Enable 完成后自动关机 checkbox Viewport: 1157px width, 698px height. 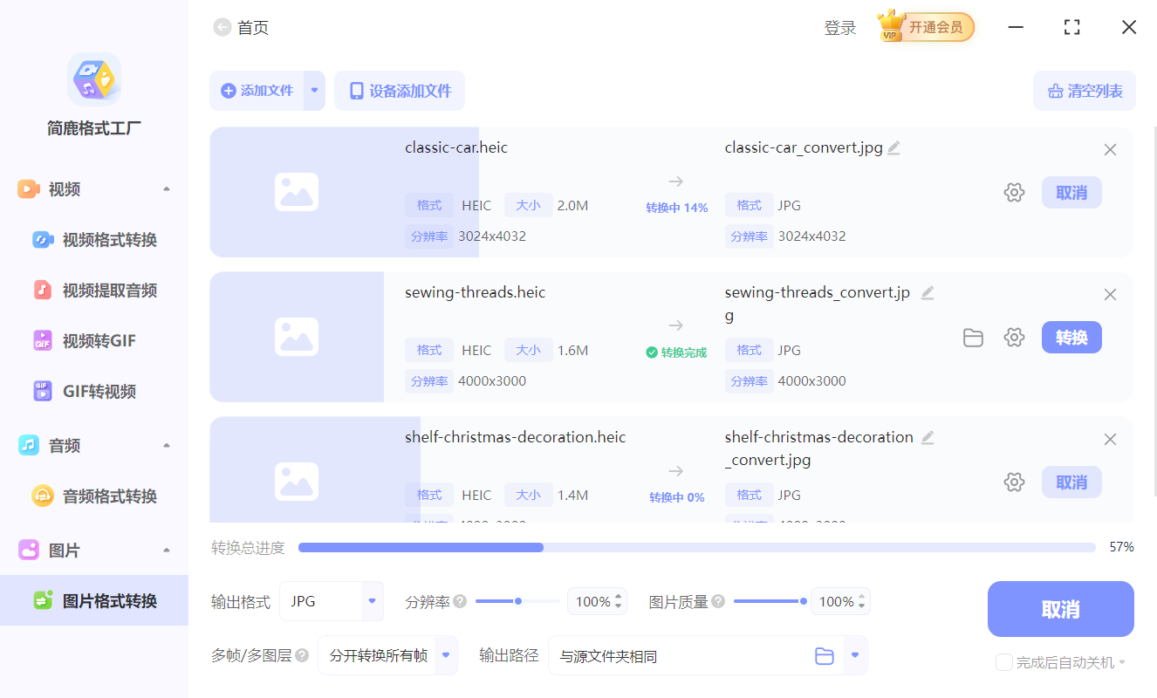[x=1004, y=662]
